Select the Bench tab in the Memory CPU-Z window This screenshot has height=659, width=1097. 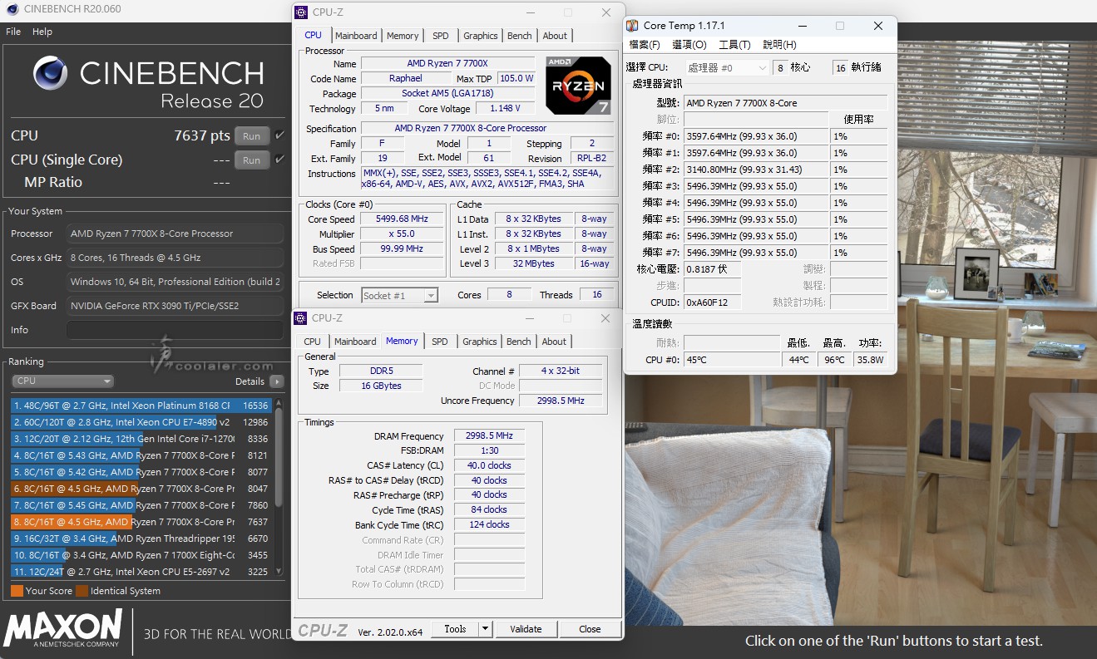click(519, 342)
